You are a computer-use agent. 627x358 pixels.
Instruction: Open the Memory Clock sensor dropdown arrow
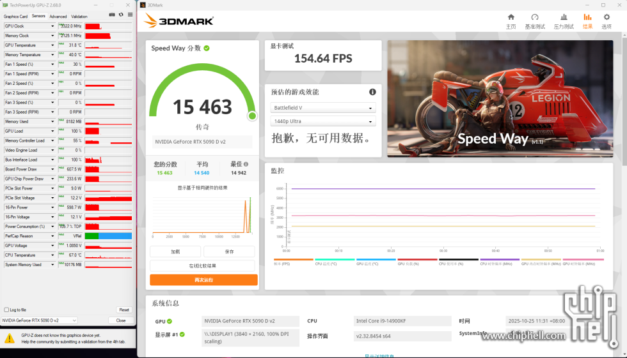pyautogui.click(x=52, y=36)
